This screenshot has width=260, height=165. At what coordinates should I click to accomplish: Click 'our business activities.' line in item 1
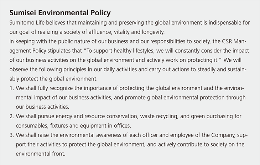tap(42, 107)
